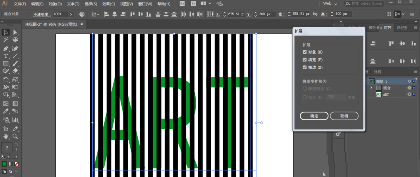
Task: Toggle constrain width and height link icon
Action: click(315, 14)
